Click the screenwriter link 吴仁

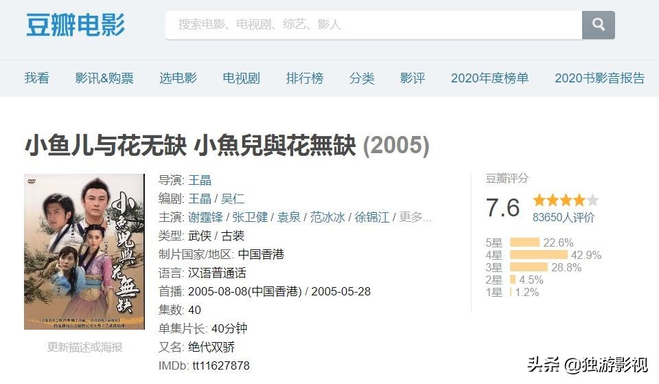pos(233,199)
